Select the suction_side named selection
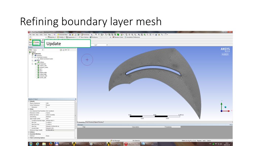The height and width of the screenshot is (146, 260). 43,78
